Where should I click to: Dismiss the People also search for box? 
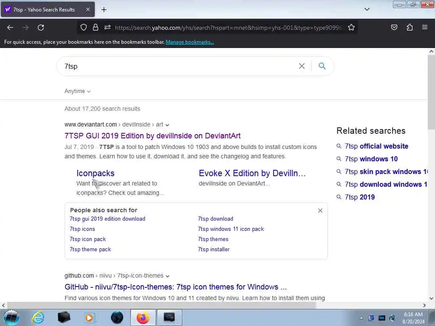[x=320, y=211]
